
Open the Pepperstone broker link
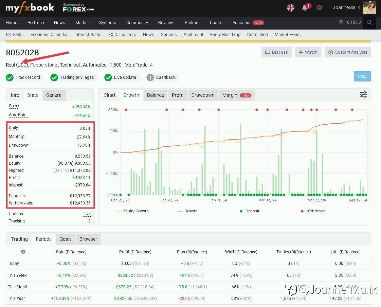pos(43,65)
